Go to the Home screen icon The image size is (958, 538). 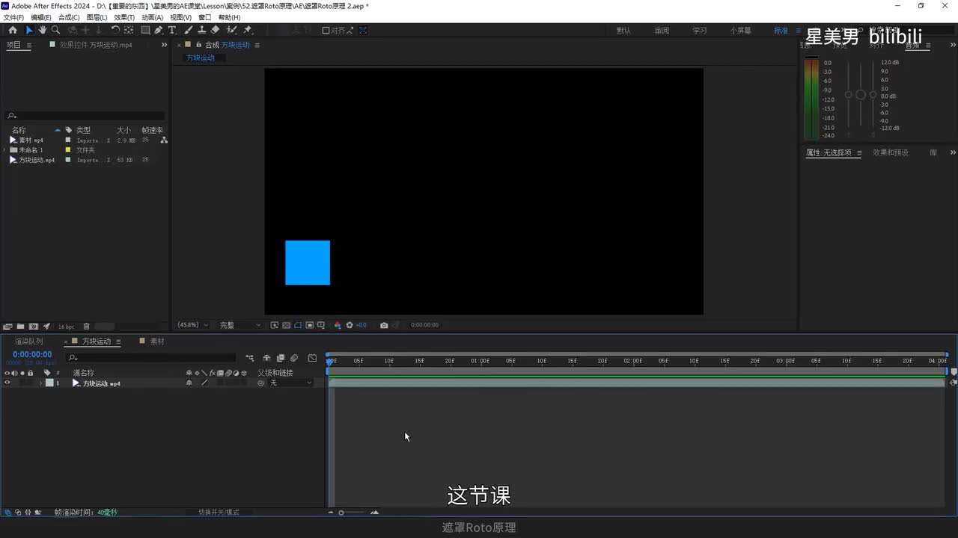[13, 31]
